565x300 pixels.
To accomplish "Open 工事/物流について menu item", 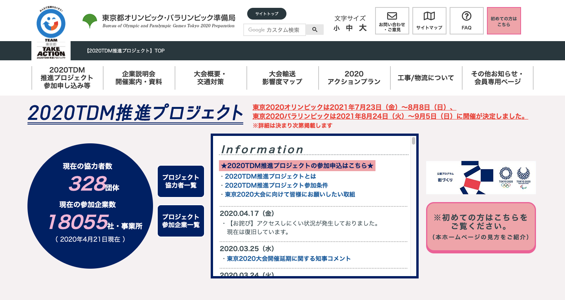I will 426,78.
